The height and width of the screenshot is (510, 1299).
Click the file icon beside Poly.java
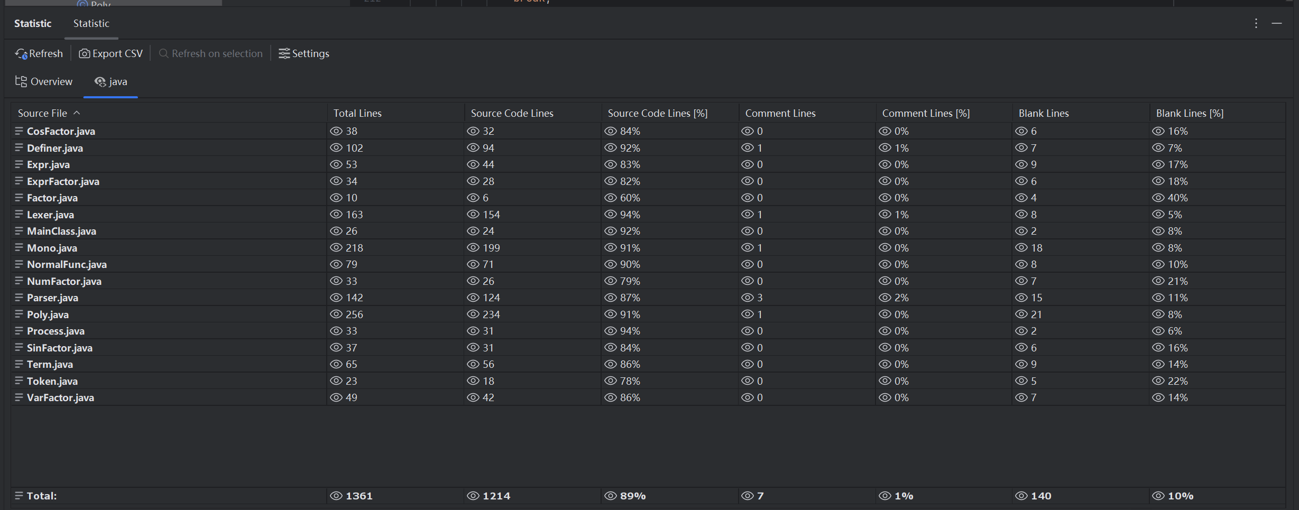coord(19,314)
